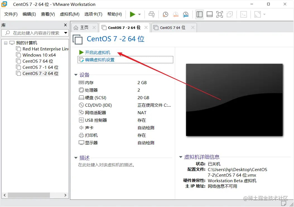Open the 编辑(E) menu

coord(29,14)
